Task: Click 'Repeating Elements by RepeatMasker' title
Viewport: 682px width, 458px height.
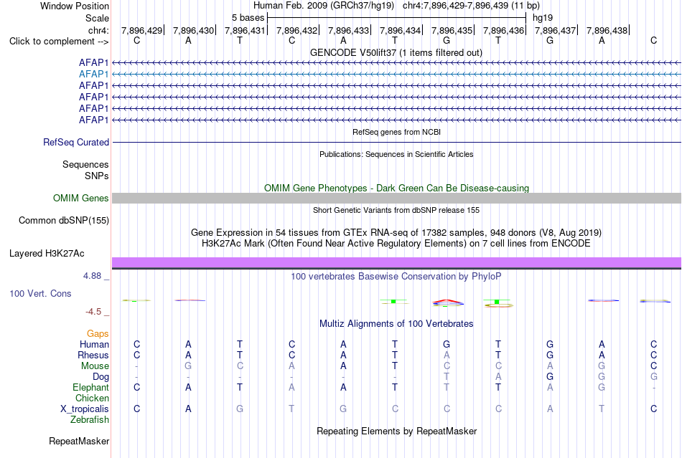Action: (397, 431)
